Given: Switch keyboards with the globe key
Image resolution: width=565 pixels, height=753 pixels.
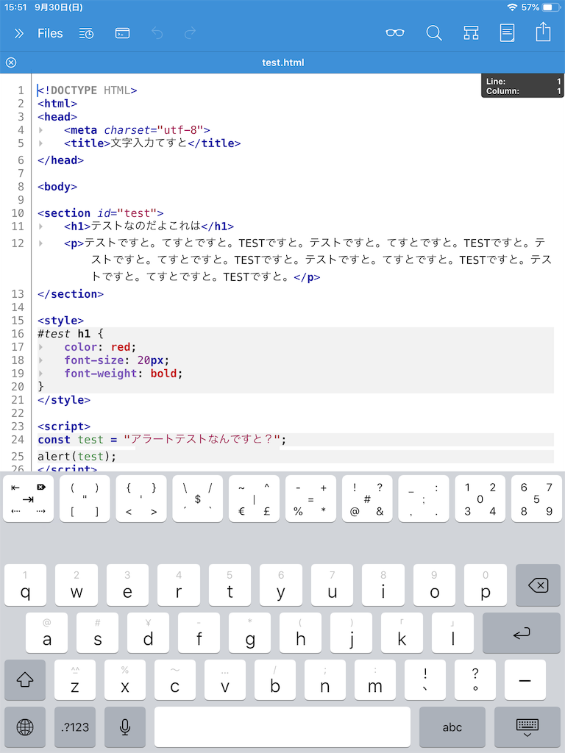Looking at the screenshot, I should [x=25, y=727].
